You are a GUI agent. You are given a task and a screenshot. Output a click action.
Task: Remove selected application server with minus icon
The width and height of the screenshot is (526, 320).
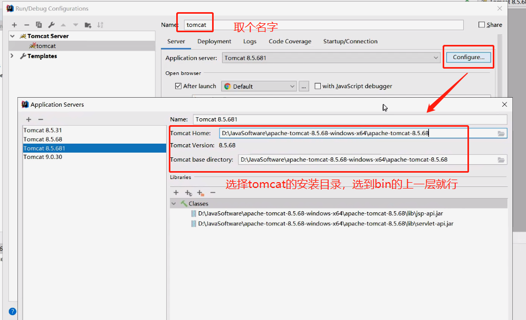pos(41,119)
